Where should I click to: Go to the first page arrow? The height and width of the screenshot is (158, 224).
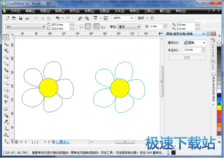coord(21,142)
